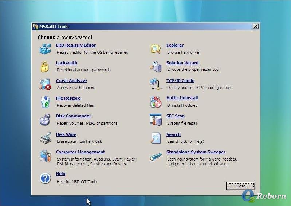
Task: Launch Standalone System Sweeper link
Action: [x=196, y=152]
